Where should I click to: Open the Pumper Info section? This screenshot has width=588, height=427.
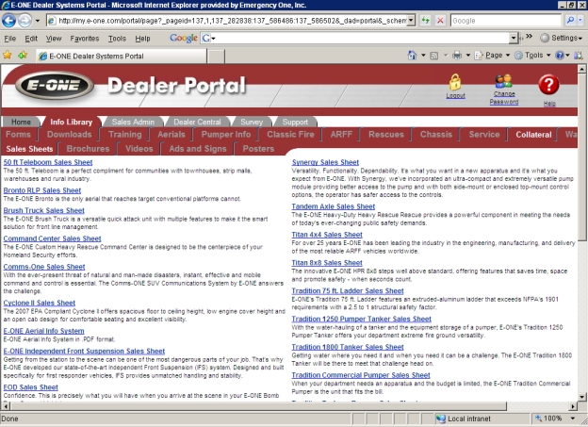(x=226, y=135)
